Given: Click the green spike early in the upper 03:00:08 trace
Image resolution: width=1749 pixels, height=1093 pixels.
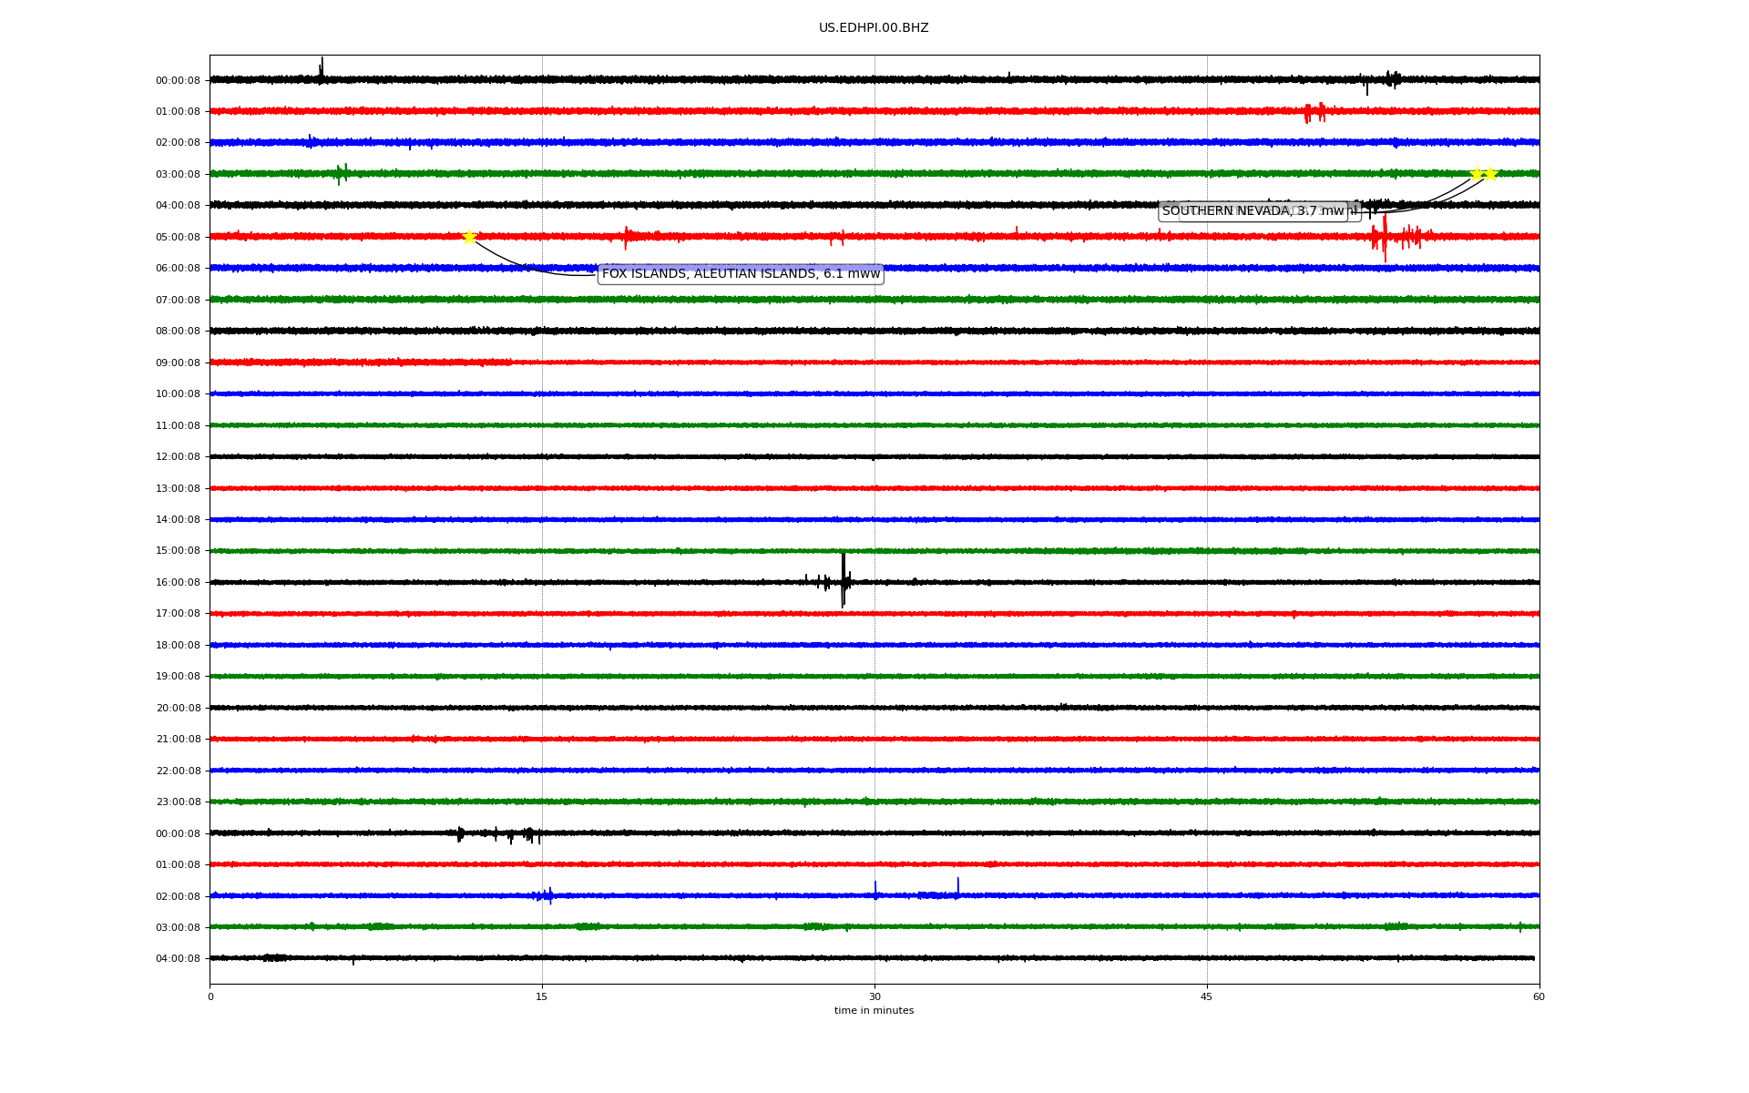Looking at the screenshot, I should pos(342,173).
